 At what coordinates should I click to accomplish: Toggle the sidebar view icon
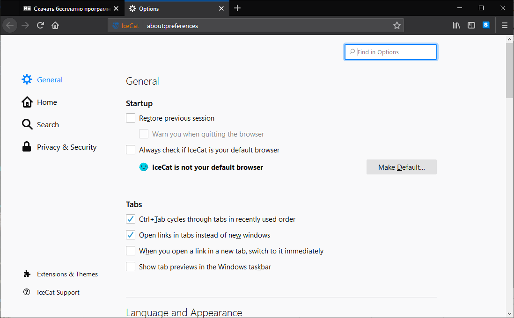(471, 26)
